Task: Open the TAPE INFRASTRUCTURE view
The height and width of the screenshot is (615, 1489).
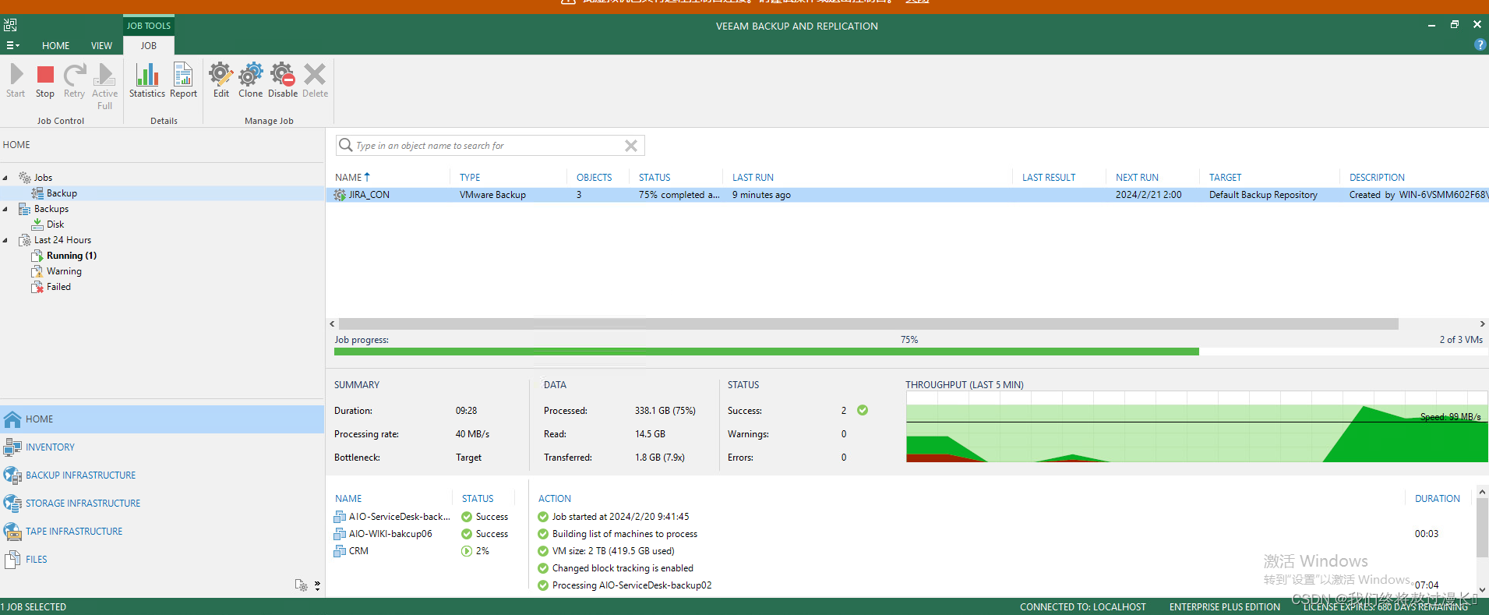Action: pyautogui.click(x=162, y=532)
